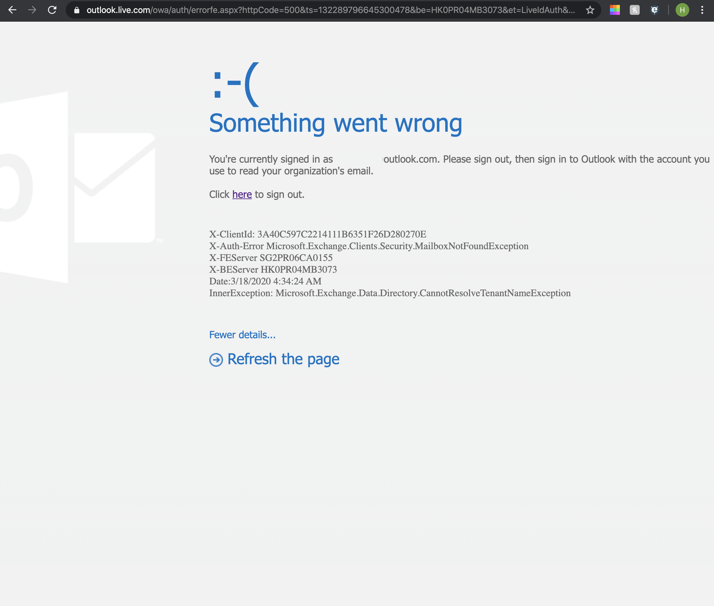Viewport: 714px width, 606px height.
Task: Click the Date:3/18/2020 4:34:24 AM line
Action: point(265,281)
